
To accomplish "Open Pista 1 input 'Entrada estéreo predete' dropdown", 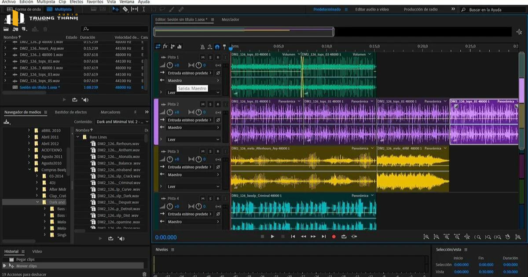I will coord(190,73).
